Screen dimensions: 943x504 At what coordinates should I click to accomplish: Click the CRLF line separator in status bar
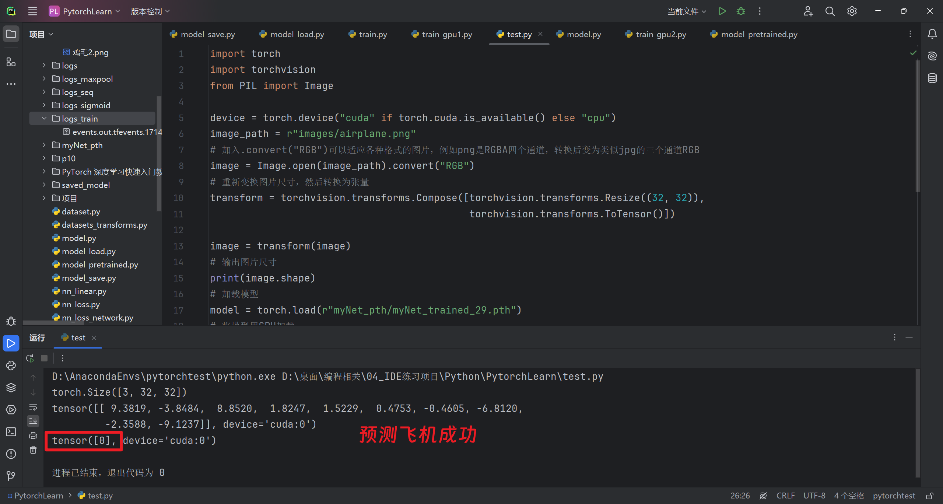[785, 496]
